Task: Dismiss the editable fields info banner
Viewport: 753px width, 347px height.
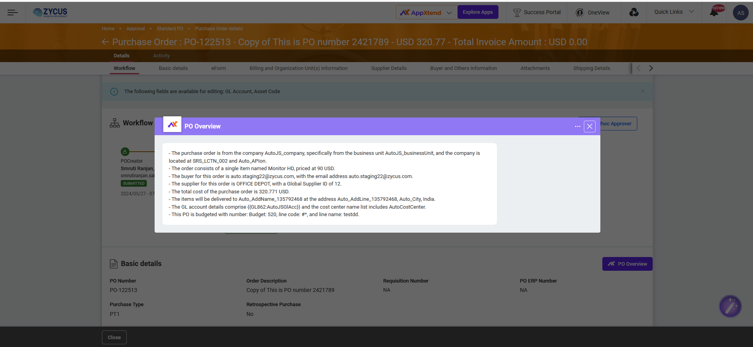Action: click(x=642, y=91)
